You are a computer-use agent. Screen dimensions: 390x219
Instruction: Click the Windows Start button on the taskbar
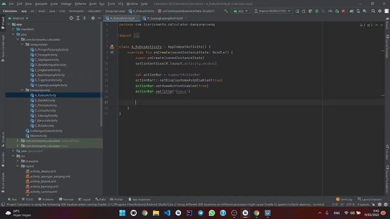point(122,213)
